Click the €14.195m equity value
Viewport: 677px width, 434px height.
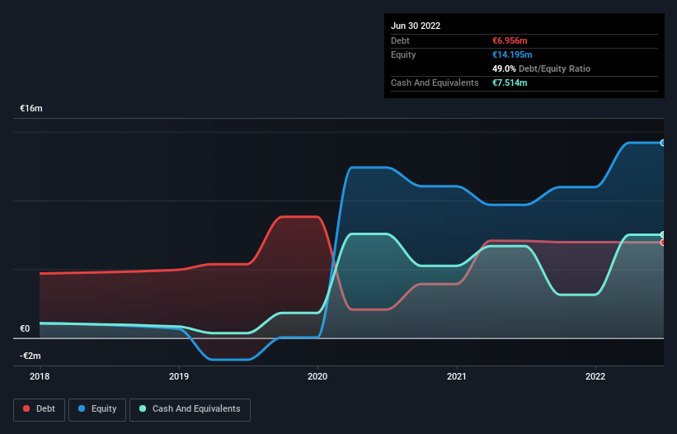tap(512, 54)
